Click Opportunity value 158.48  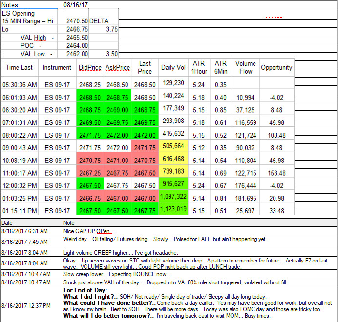pos(276,173)
